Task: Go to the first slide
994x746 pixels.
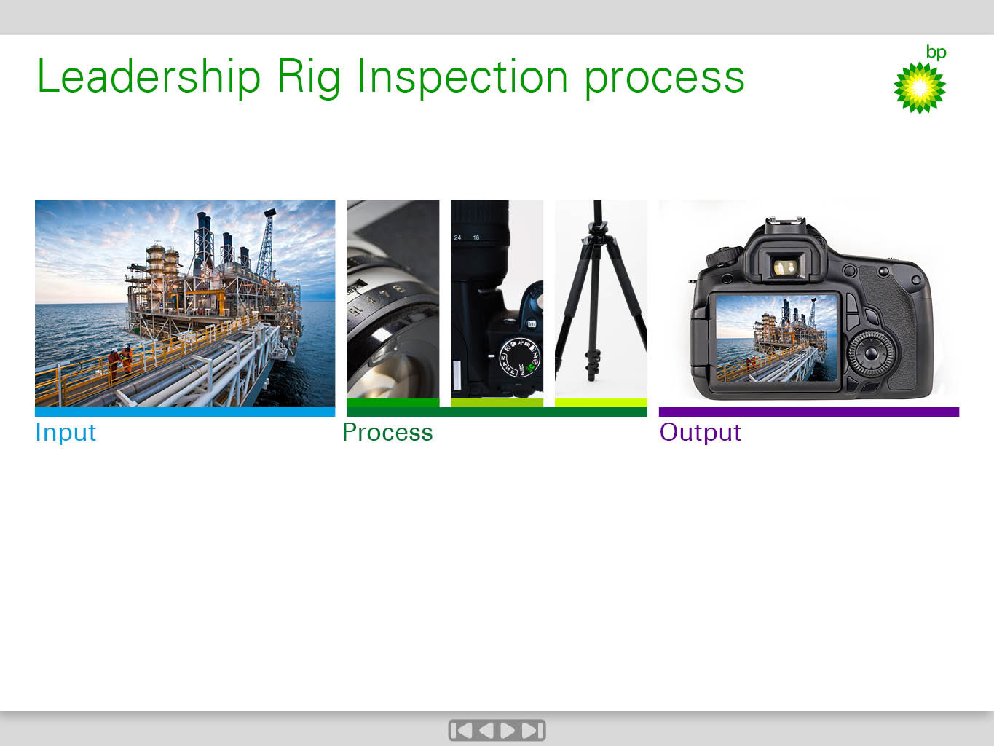Action: [462, 730]
